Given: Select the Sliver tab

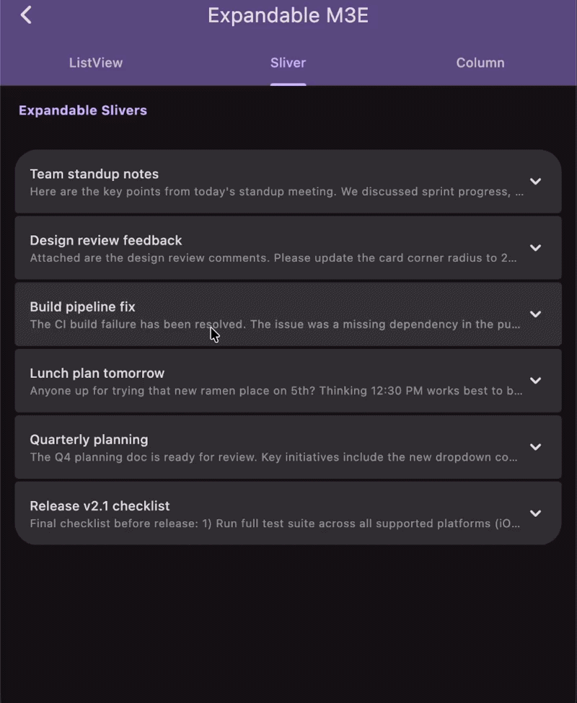Looking at the screenshot, I should pos(288,63).
